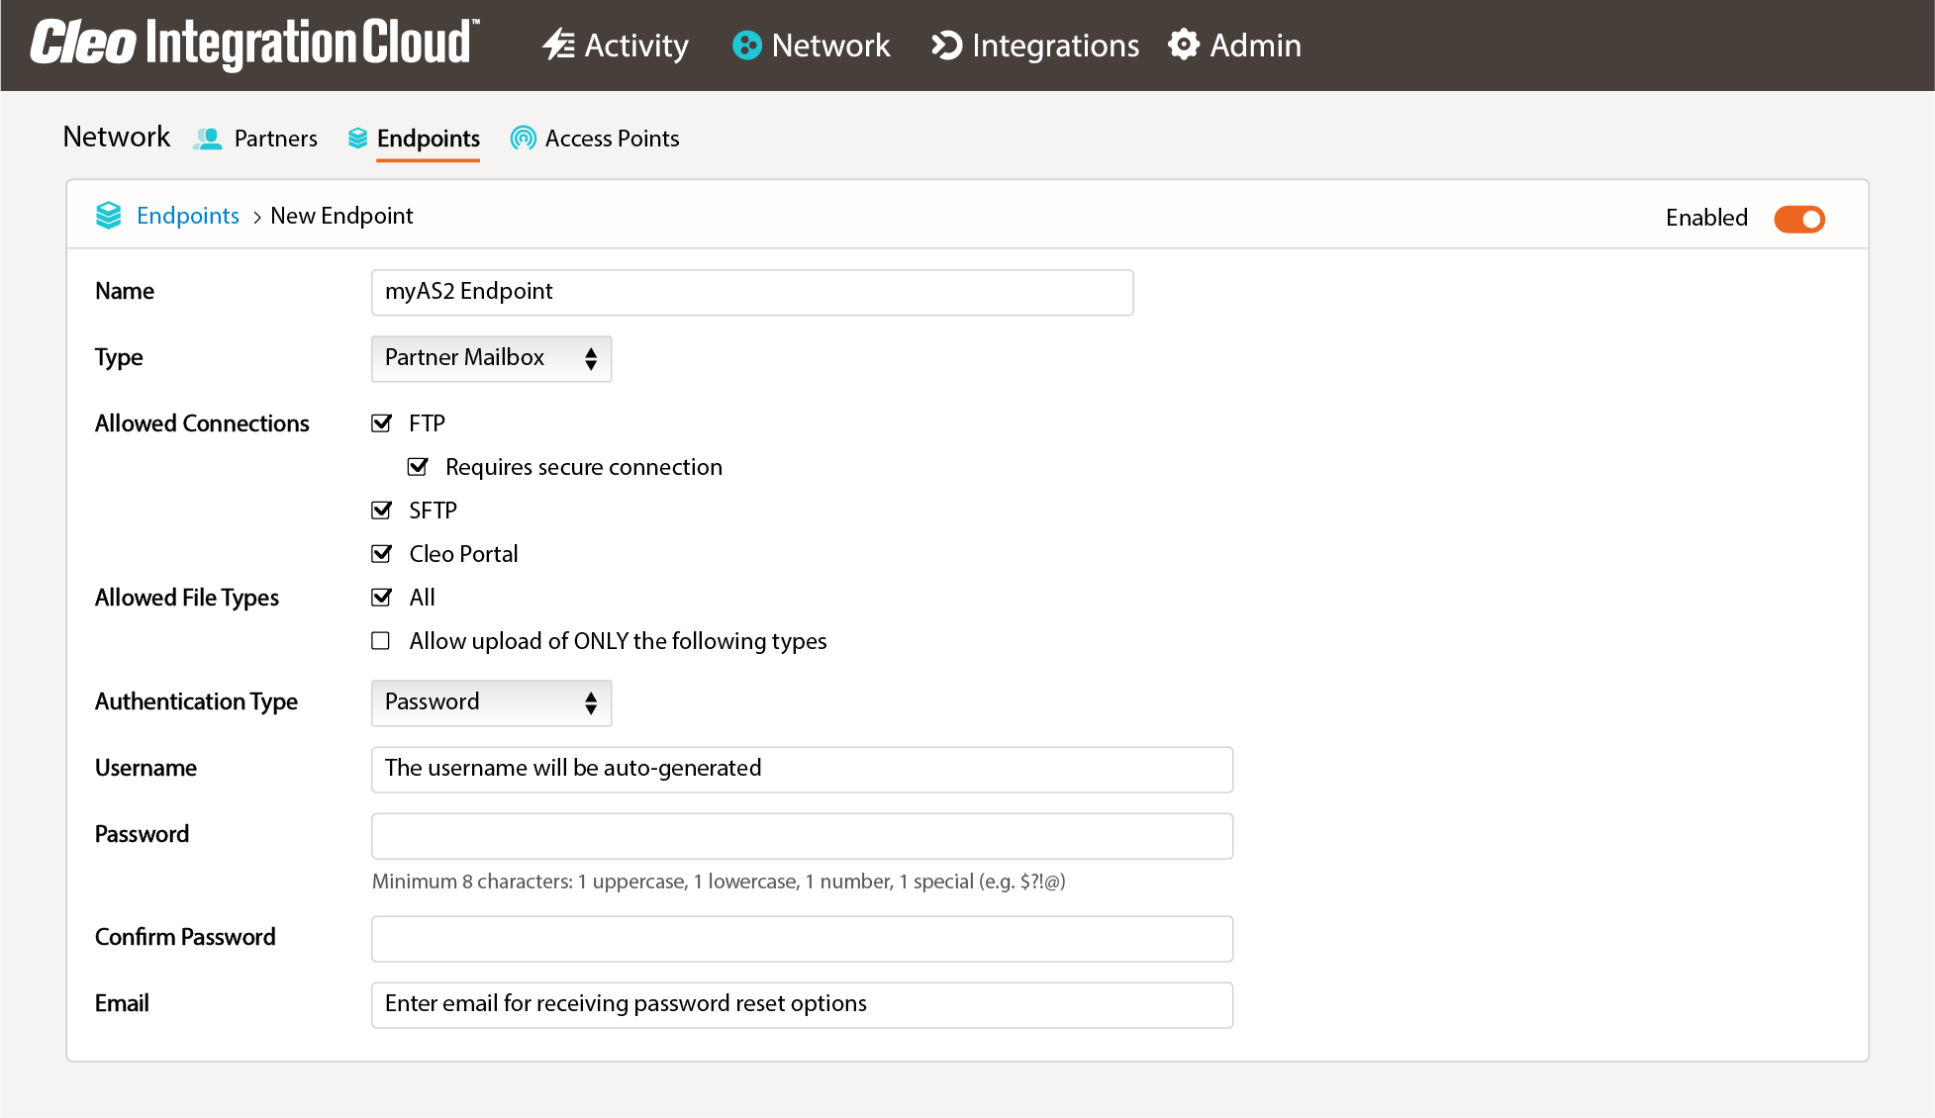
Task: Select the Endpoints stack icon
Action: pyautogui.click(x=356, y=139)
